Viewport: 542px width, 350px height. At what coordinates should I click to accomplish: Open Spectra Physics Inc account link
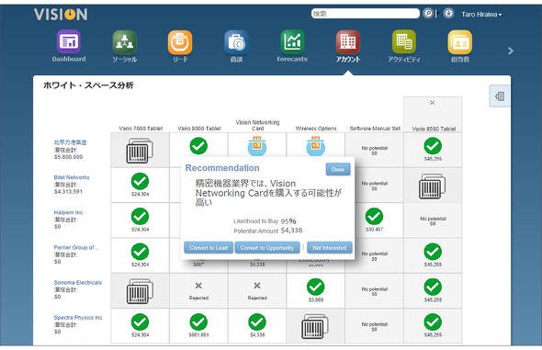[78, 318]
